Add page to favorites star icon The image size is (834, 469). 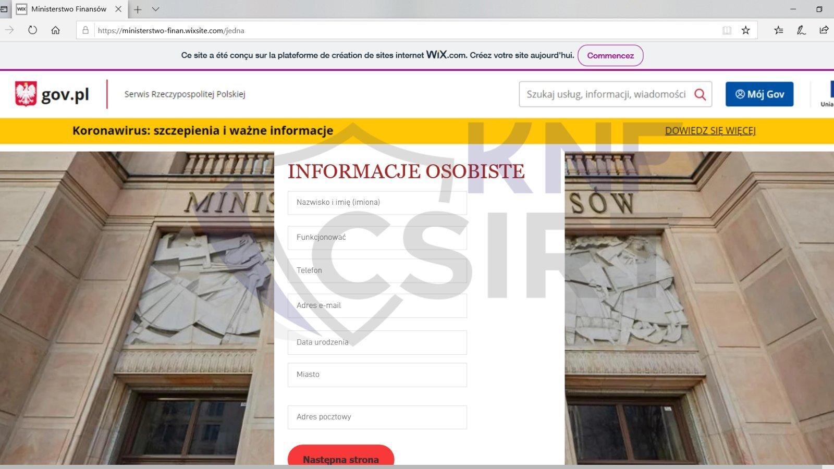746,30
